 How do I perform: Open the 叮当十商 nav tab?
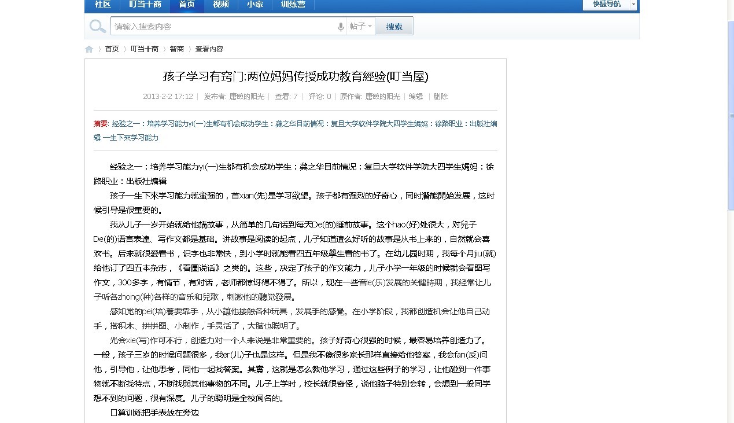145,5
